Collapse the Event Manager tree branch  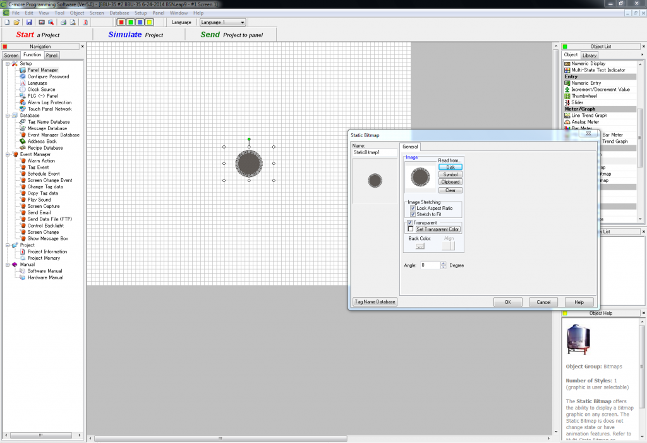click(x=7, y=154)
